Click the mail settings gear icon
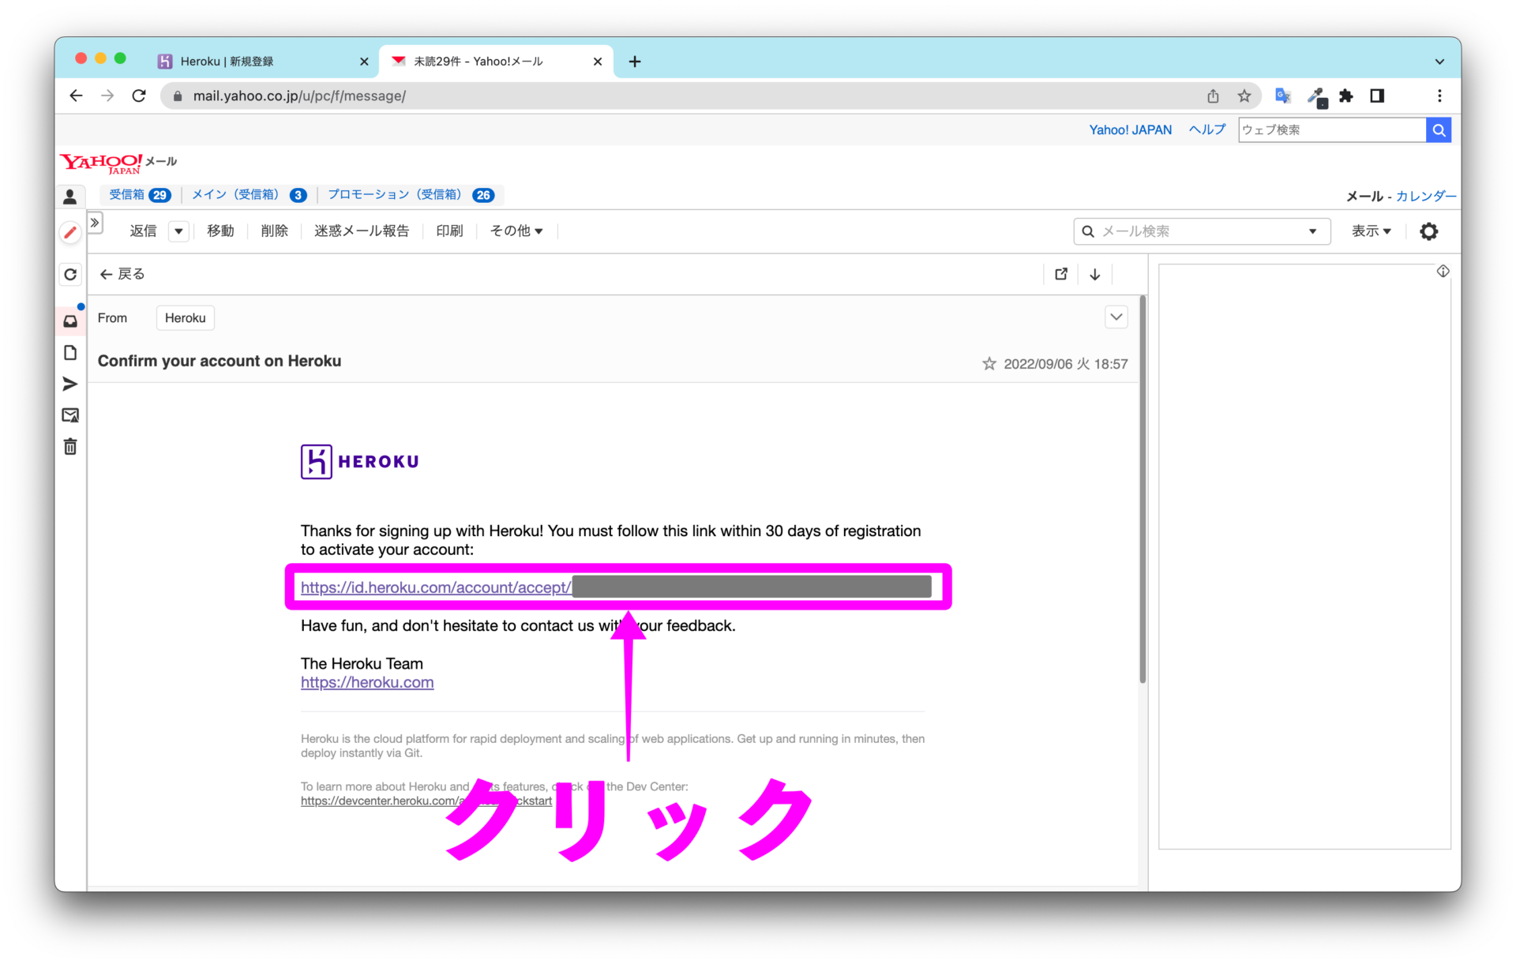This screenshot has height=964, width=1516. point(1428,231)
